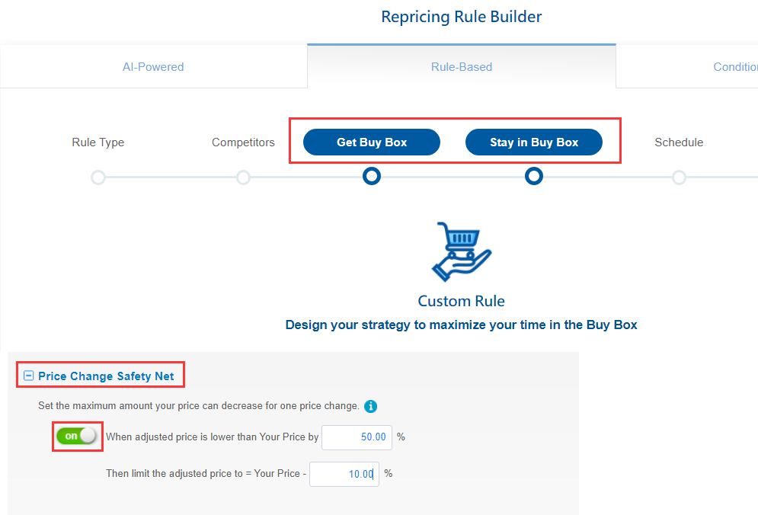Click the Repricing Rule Builder title
Viewport: 758px width, 515px height.
pos(462,17)
